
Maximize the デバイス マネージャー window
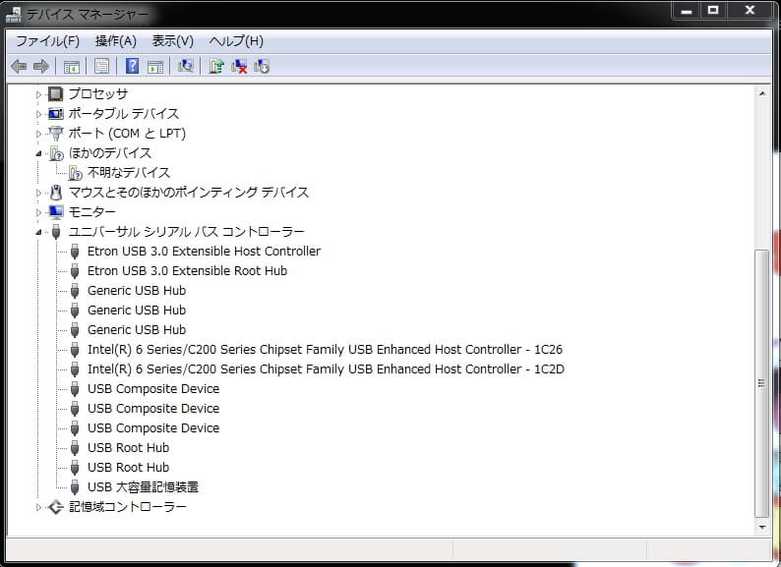click(713, 10)
